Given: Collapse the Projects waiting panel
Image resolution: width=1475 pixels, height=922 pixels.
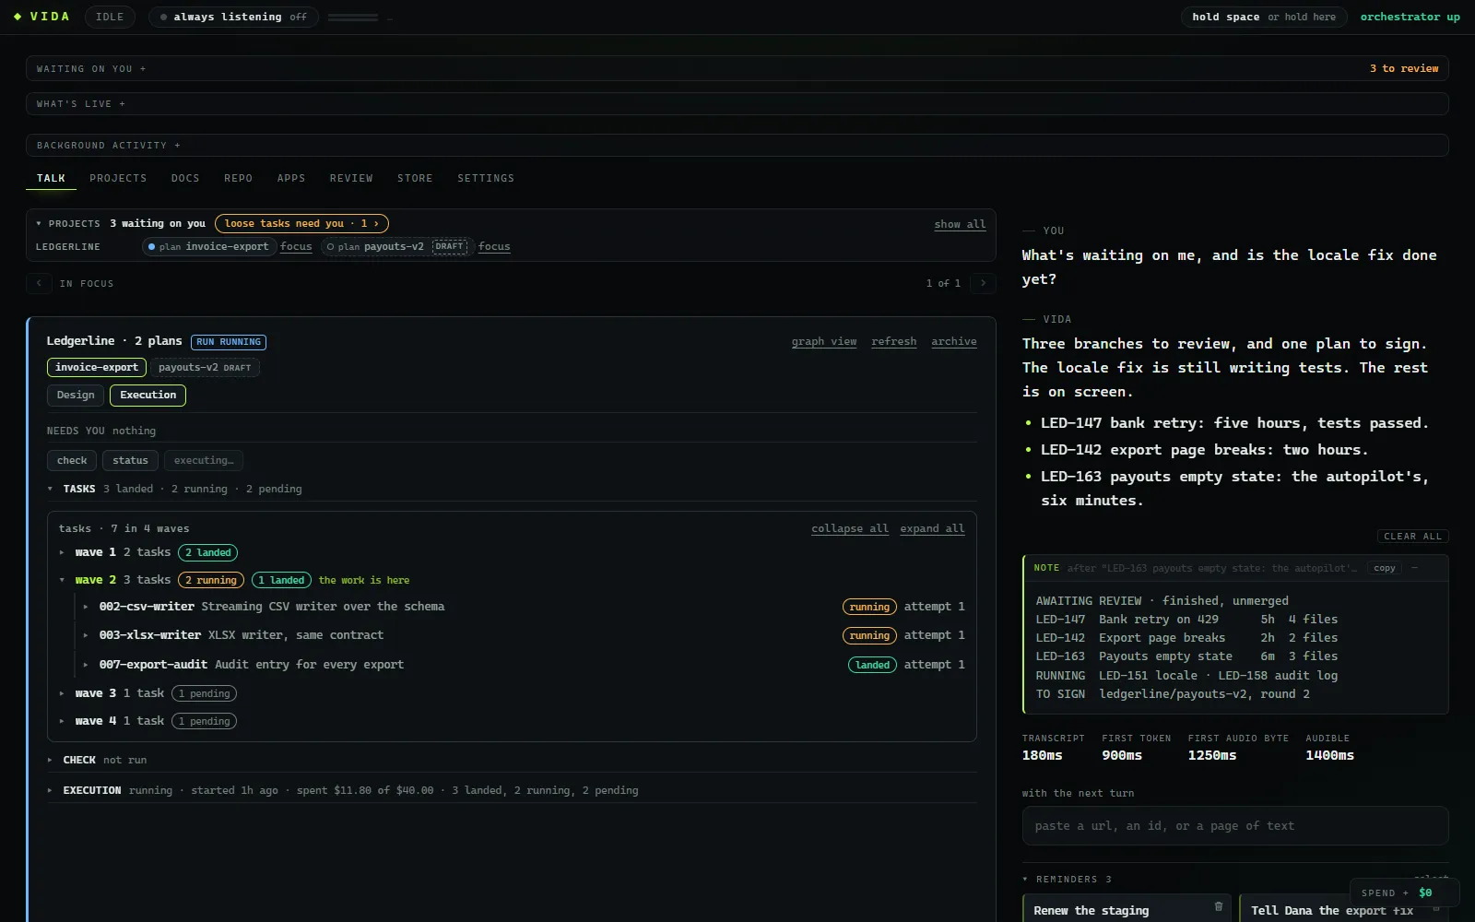Looking at the screenshot, I should (39, 223).
